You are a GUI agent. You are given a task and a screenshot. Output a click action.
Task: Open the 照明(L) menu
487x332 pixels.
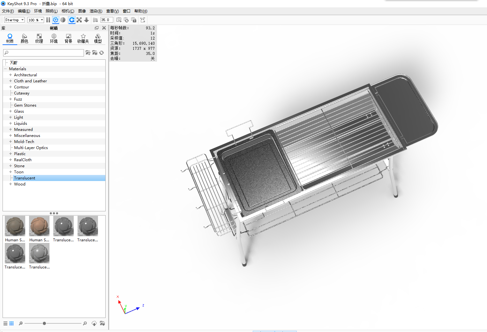tap(52, 11)
